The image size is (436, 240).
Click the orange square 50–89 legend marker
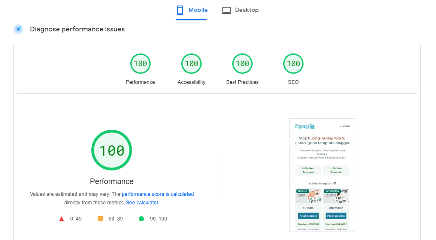[100, 219]
